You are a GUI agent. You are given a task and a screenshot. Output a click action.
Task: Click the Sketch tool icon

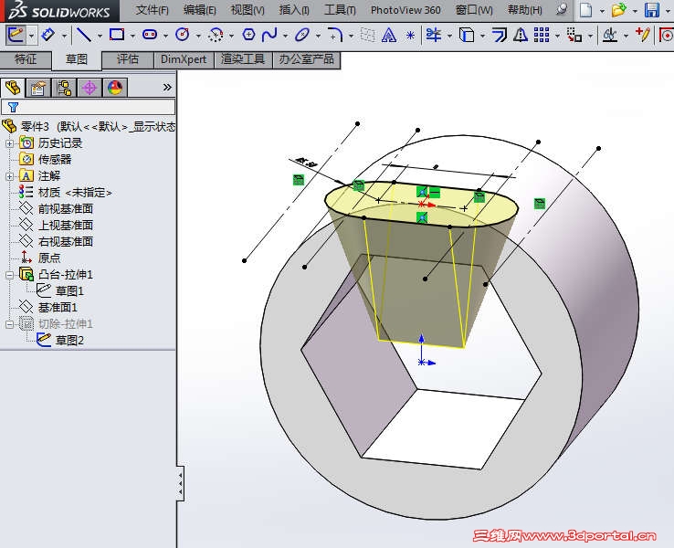[x=15, y=35]
